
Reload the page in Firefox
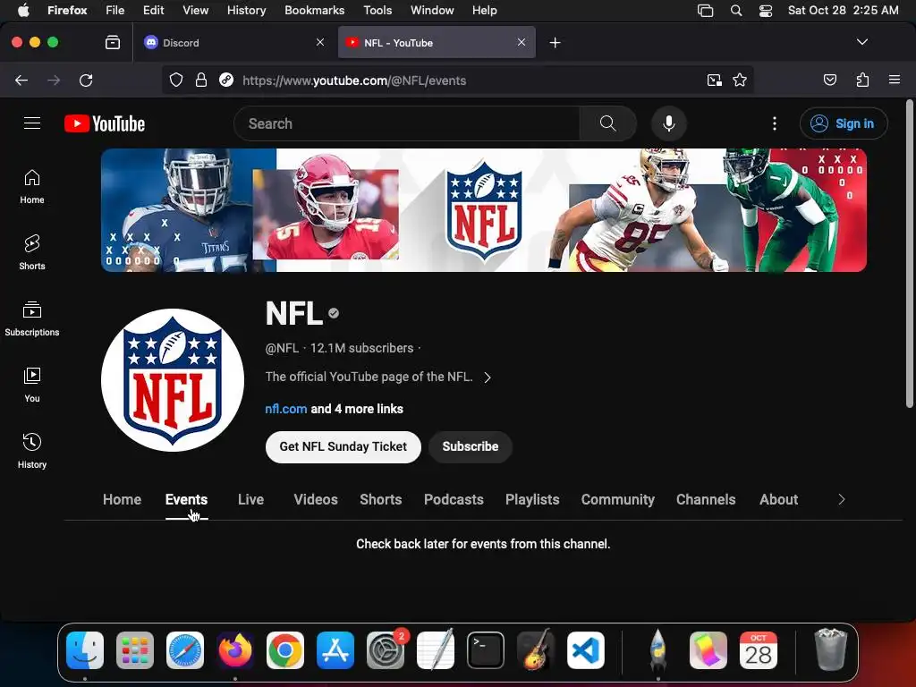pyautogui.click(x=86, y=80)
